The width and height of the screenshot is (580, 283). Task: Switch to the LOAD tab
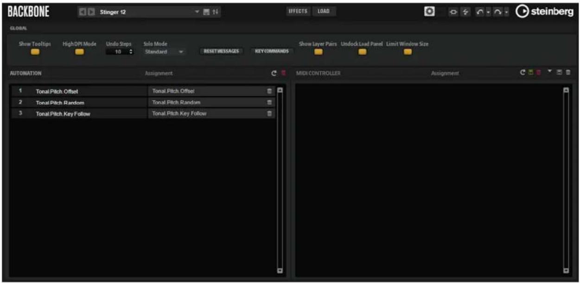click(x=324, y=12)
